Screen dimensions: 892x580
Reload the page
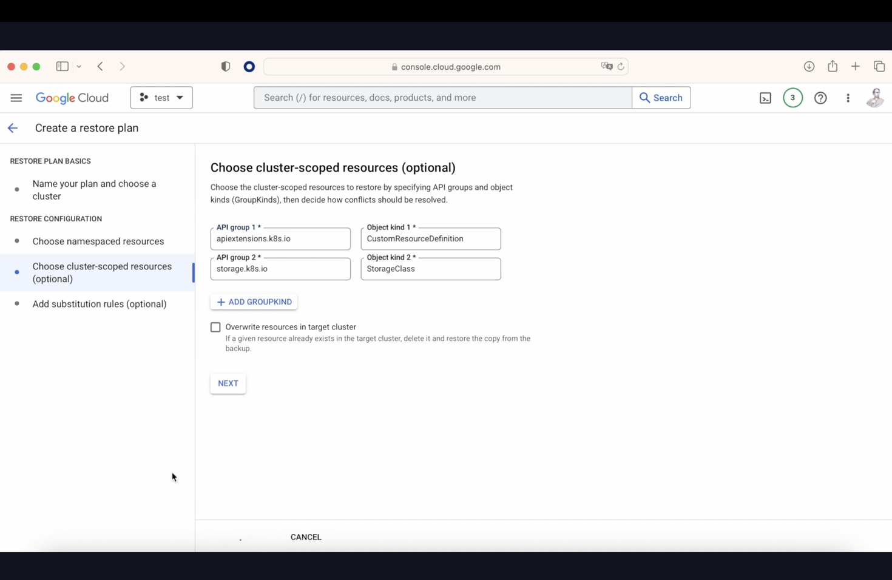pyautogui.click(x=621, y=67)
